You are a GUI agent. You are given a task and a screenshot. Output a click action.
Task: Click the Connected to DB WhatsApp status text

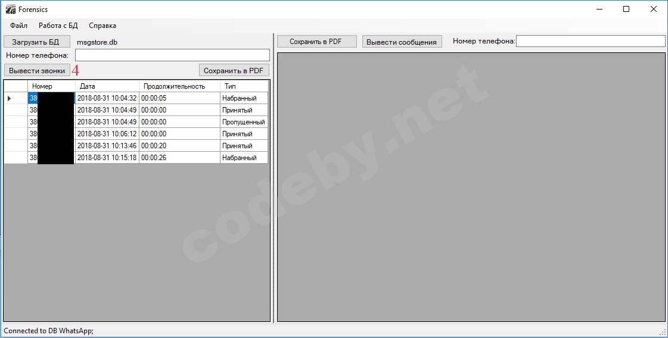tap(49, 331)
